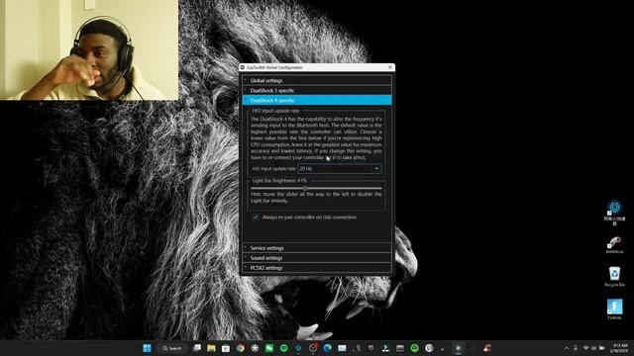Viewport: 634px width, 356px height.
Task: Open the HID input update rate dropdown
Action: click(x=340, y=169)
